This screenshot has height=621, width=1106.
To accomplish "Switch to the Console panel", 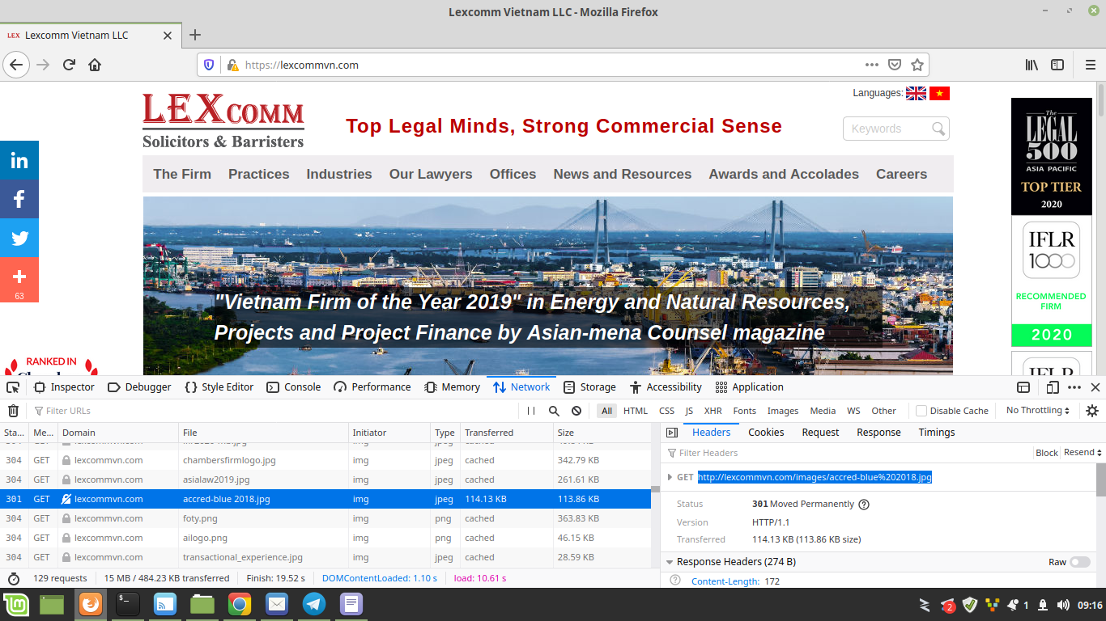I will pyautogui.click(x=294, y=387).
